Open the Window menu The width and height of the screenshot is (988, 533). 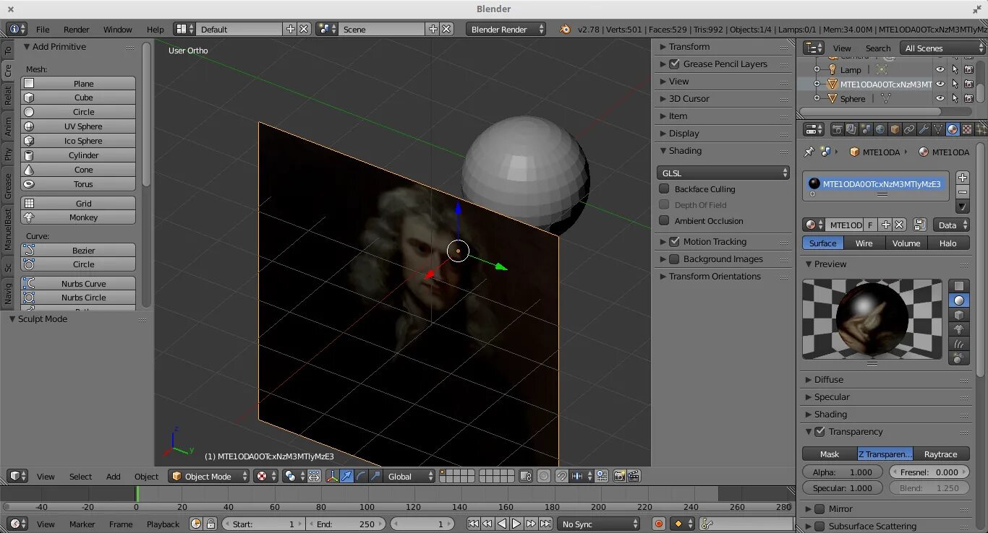tap(117, 29)
